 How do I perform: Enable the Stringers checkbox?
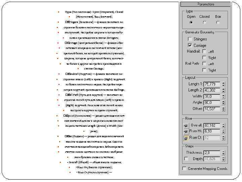click(190, 39)
